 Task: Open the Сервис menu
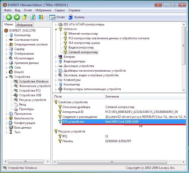click(x=60, y=10)
